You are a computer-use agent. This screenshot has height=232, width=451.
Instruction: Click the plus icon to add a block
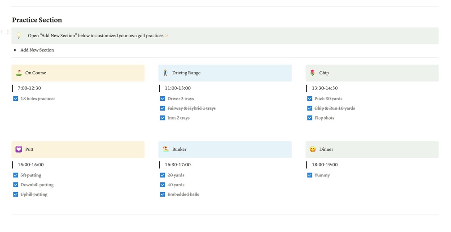click(2, 32)
